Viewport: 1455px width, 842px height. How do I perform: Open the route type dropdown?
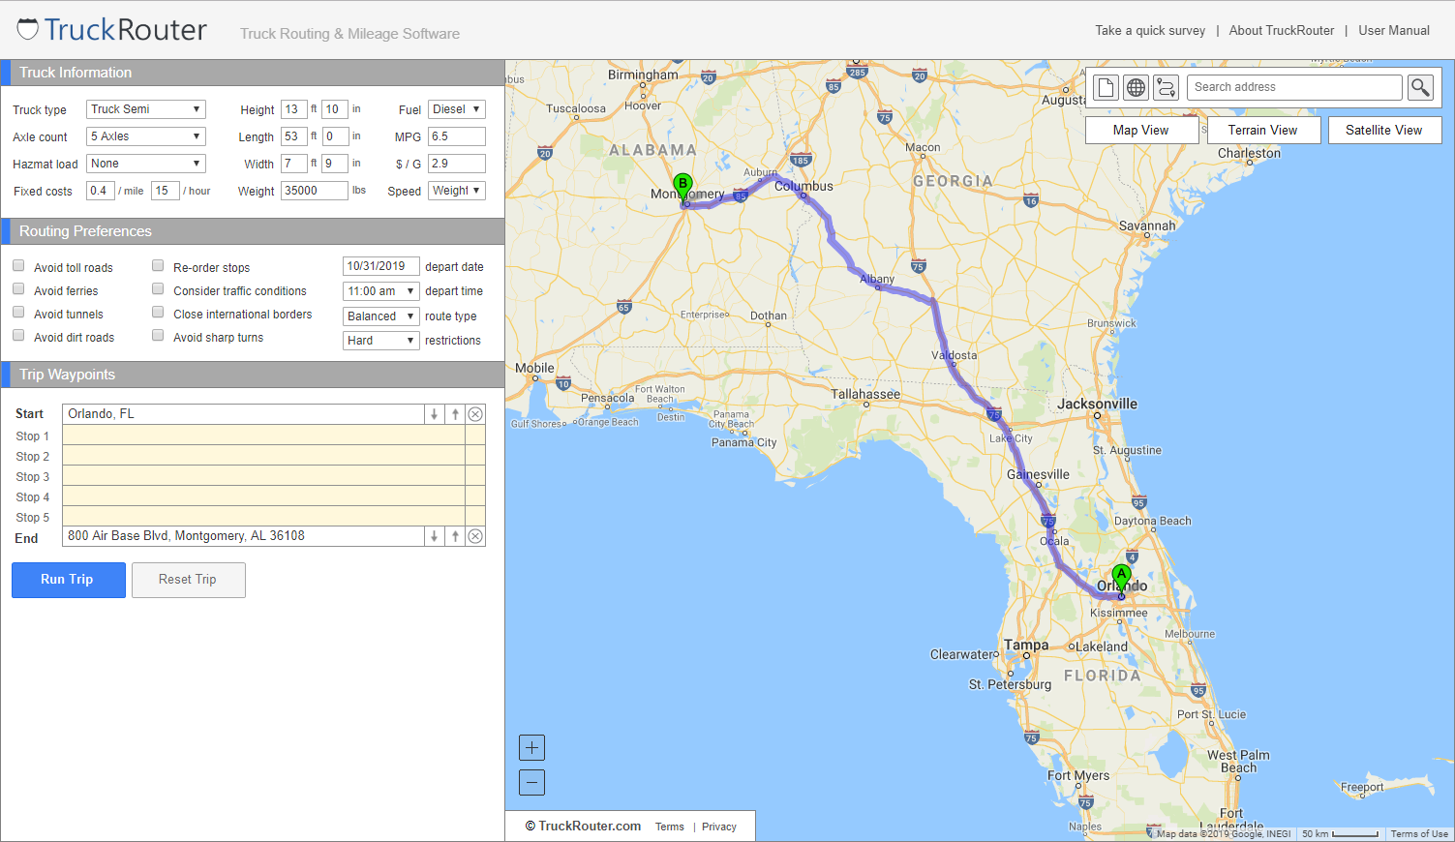[x=381, y=316]
